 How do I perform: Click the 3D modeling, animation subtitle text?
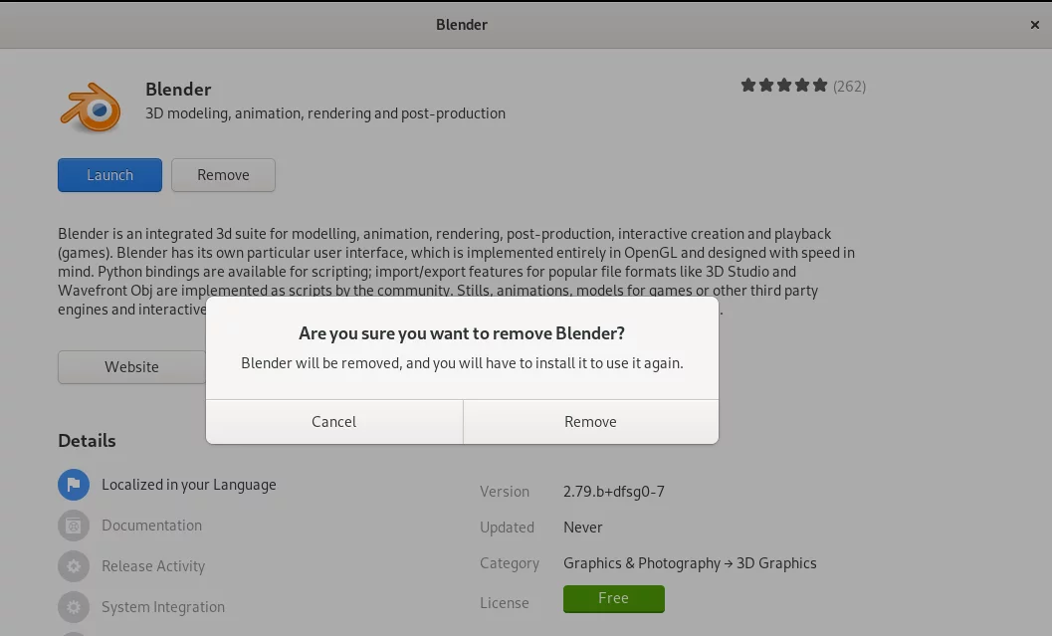click(x=325, y=113)
